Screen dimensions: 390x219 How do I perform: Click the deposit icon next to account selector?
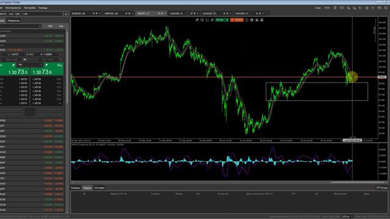(x=66, y=13)
